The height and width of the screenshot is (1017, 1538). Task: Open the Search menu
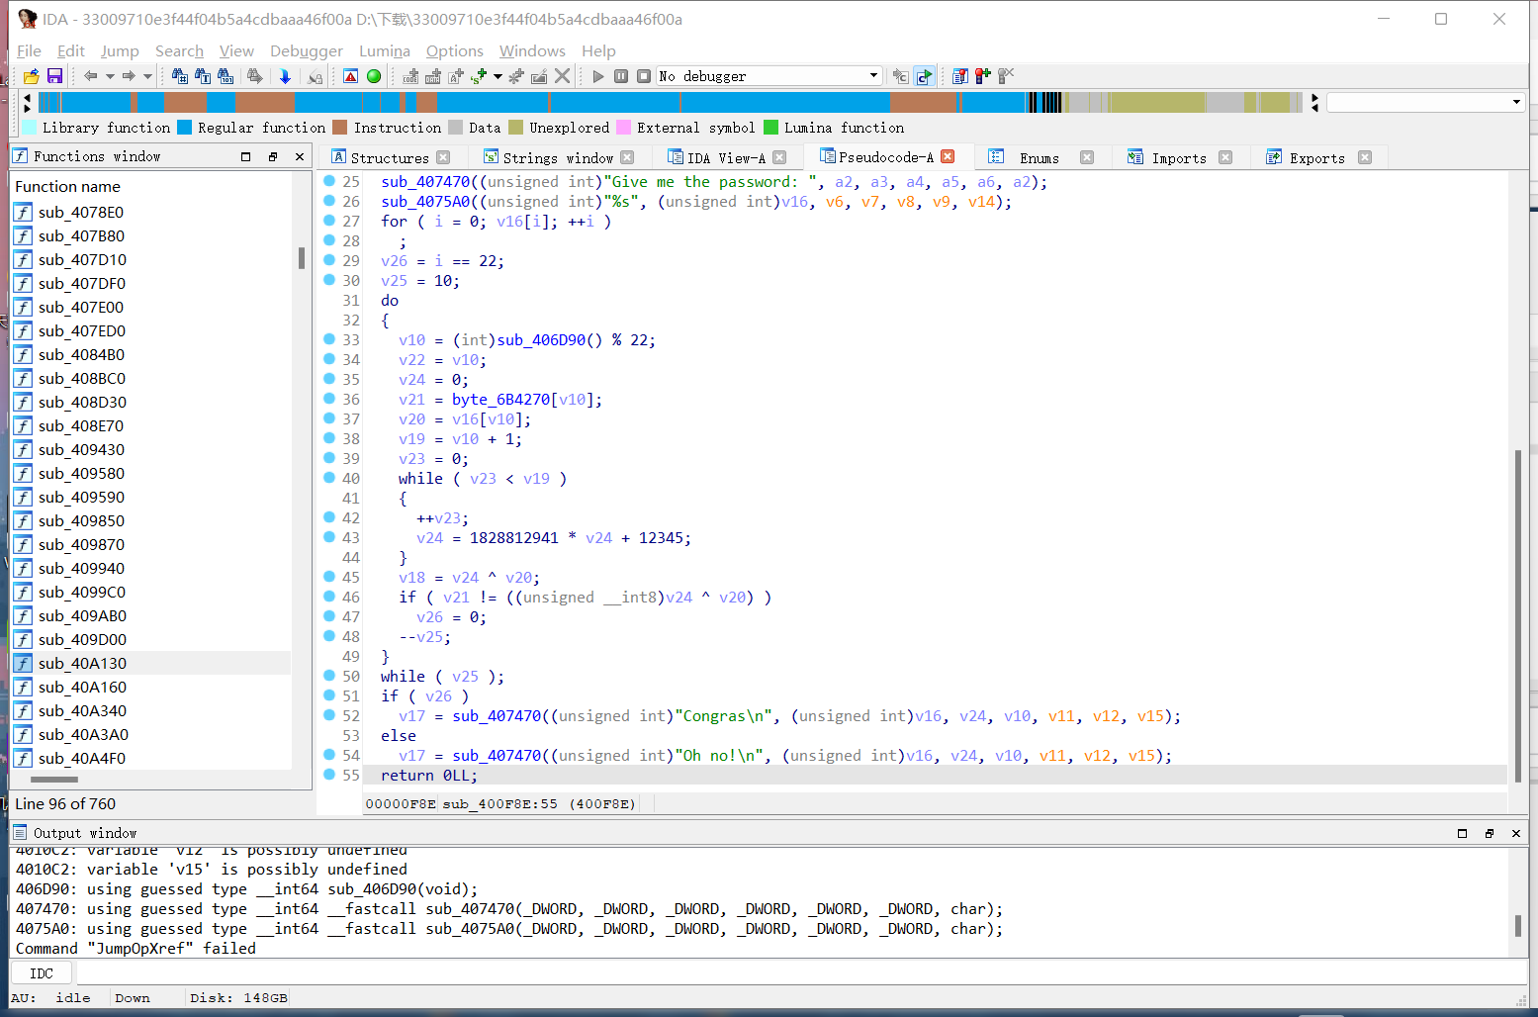click(x=179, y=50)
